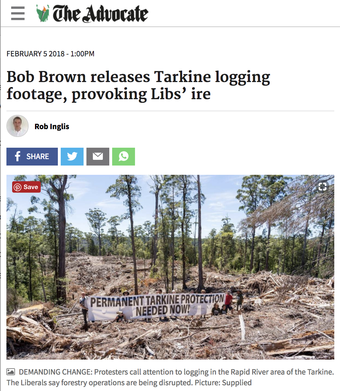The height and width of the screenshot is (391, 340).
Task: Click the Pinterest P logo on image
Action: [x=17, y=187]
